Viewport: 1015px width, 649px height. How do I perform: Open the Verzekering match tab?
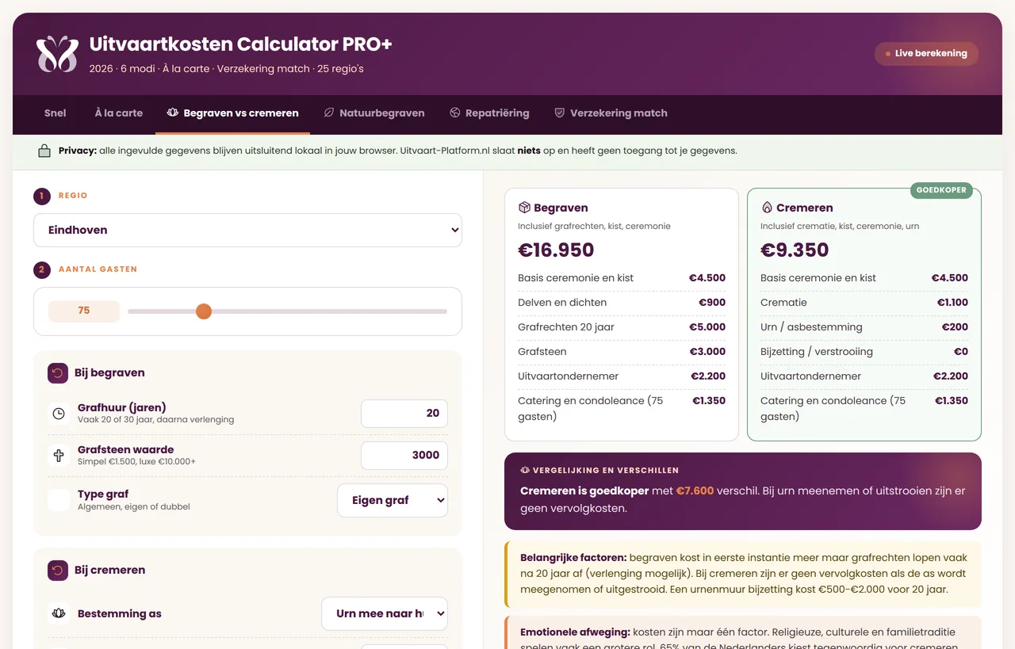pyautogui.click(x=611, y=113)
